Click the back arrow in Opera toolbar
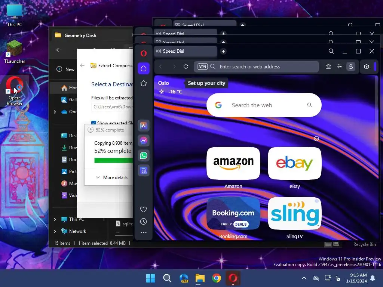Viewport: 383px width, 287px height. tap(161, 67)
